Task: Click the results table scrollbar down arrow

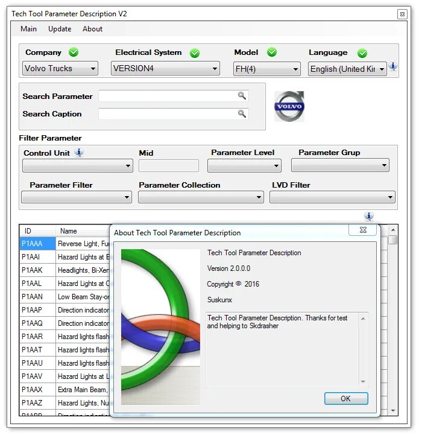Action: tap(393, 411)
